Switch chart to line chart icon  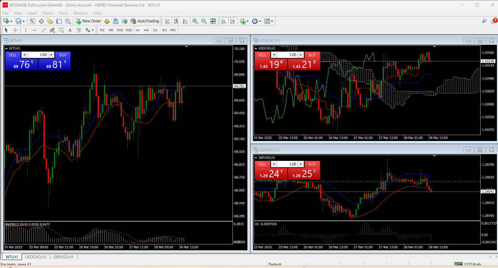pyautogui.click(x=185, y=21)
